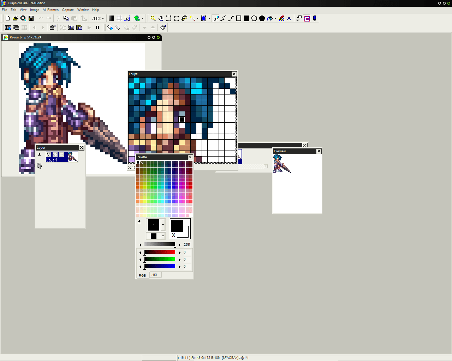Toggle the snap to grid option

[x=127, y=18]
